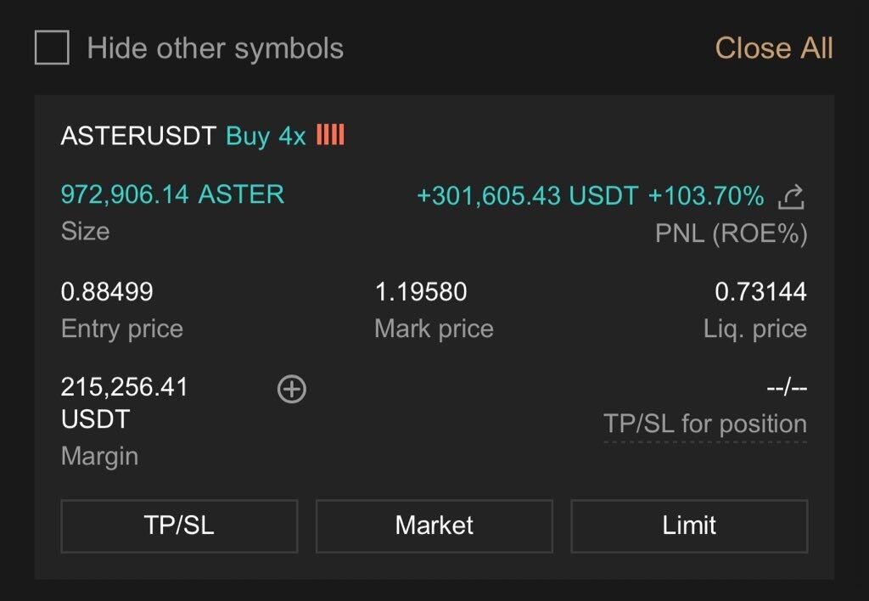Image resolution: width=869 pixels, height=601 pixels.
Task: Click the TP/SL button
Action: [x=179, y=525]
